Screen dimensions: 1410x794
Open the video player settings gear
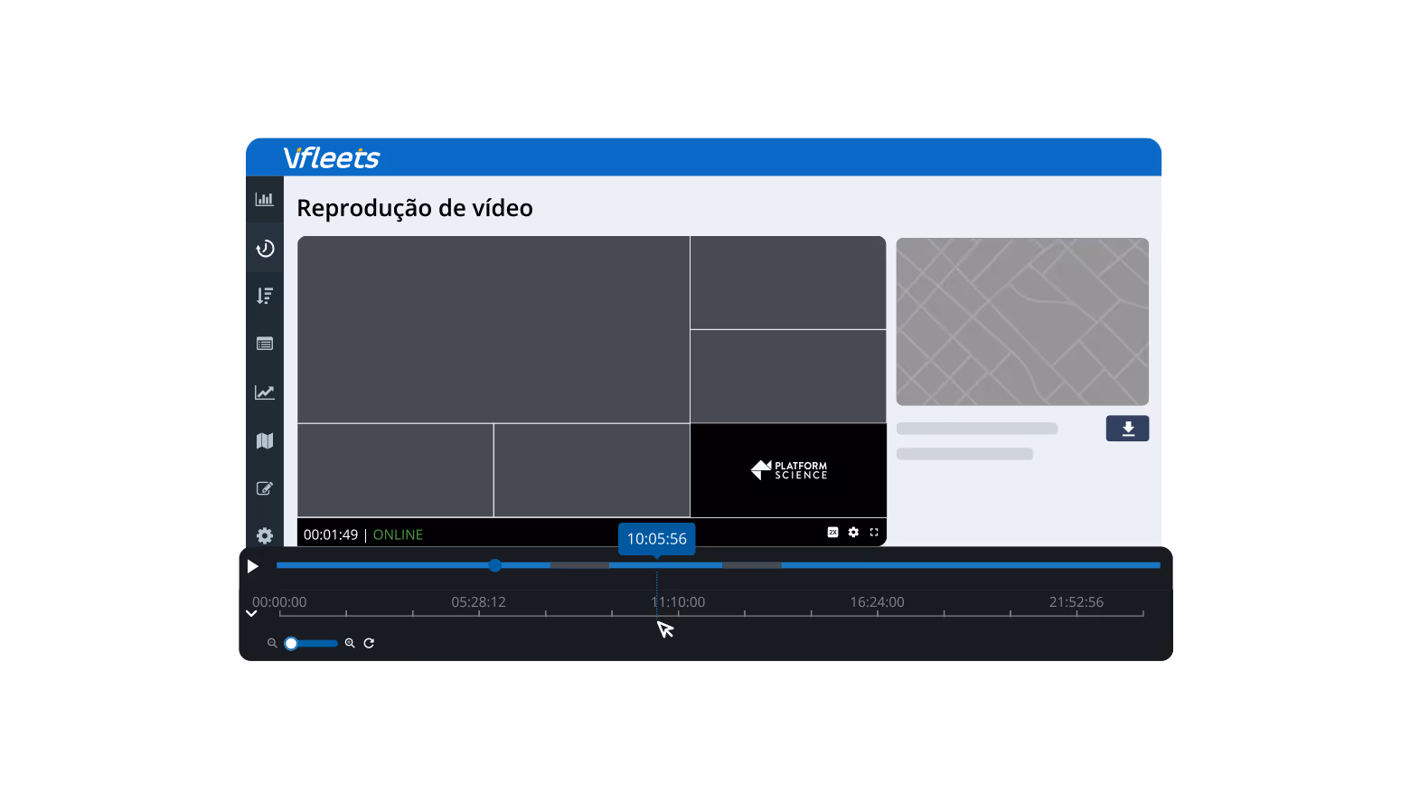click(x=853, y=533)
